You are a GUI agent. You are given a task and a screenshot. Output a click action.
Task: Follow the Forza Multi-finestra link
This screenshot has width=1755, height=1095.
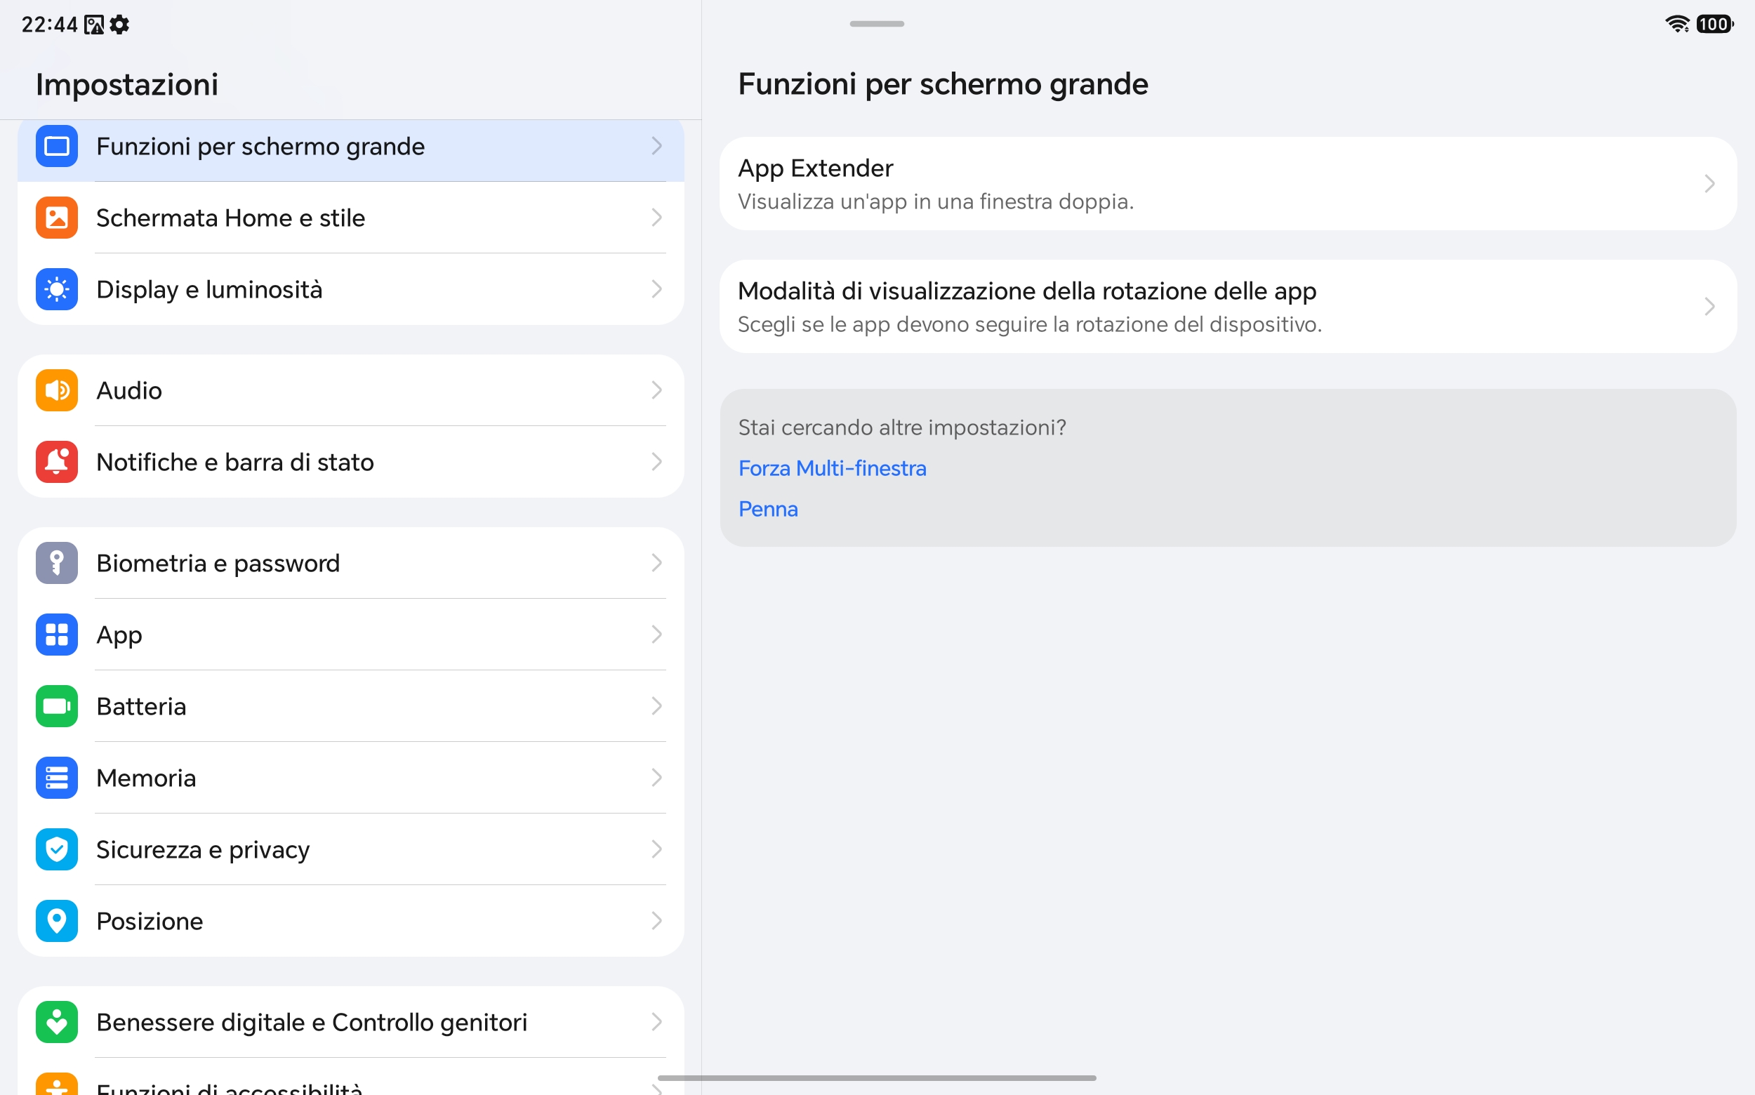click(x=833, y=469)
